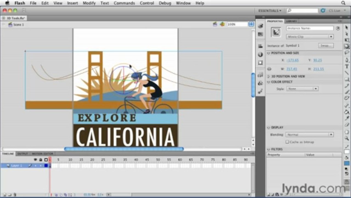Hide Layer 1 using its visibility dot
Viewport: 351px width, 198px height.
tap(35, 166)
